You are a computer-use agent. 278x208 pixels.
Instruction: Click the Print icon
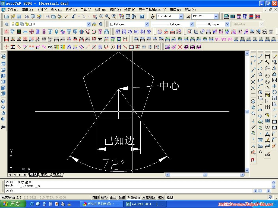(x=27, y=17)
